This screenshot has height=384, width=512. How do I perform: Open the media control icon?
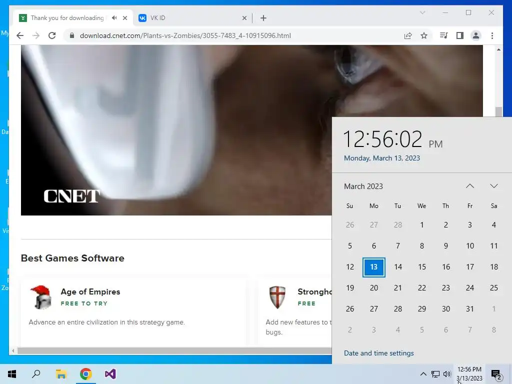click(444, 35)
